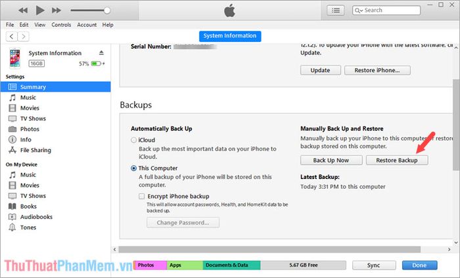This screenshot has height=278, width=460.
Task: Click the On My Device Music icon
Action: pos(12,174)
